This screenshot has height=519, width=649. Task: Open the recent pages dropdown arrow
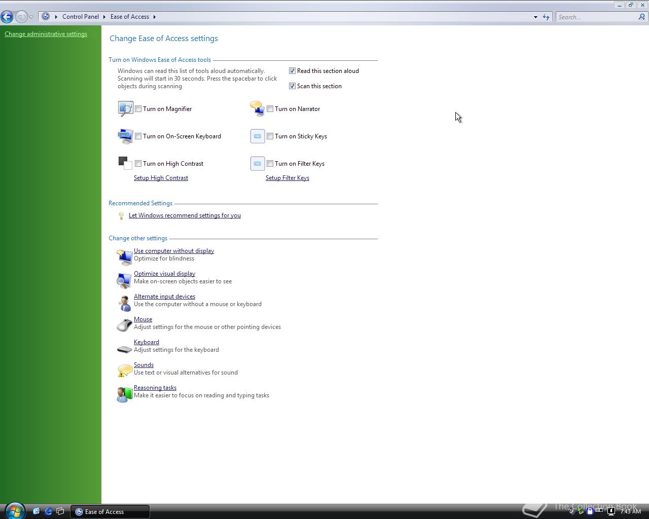31,17
